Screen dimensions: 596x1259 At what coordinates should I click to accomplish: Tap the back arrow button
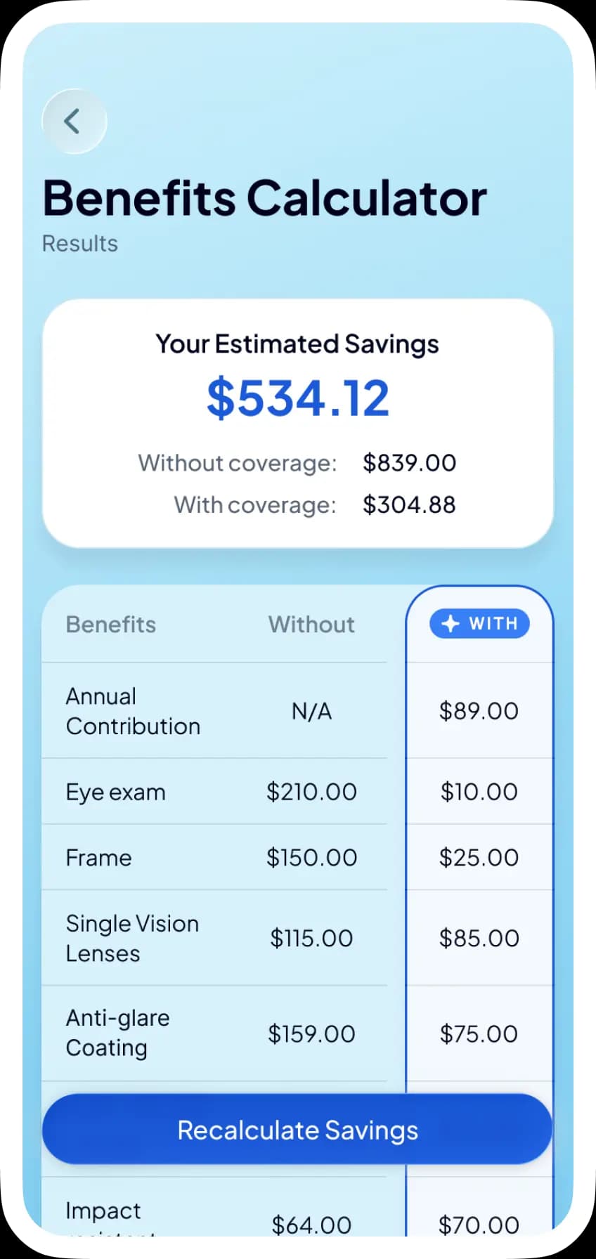74,122
